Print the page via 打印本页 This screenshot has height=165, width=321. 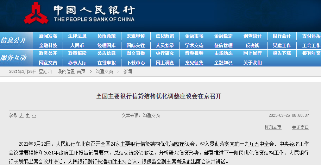(x=273, y=127)
